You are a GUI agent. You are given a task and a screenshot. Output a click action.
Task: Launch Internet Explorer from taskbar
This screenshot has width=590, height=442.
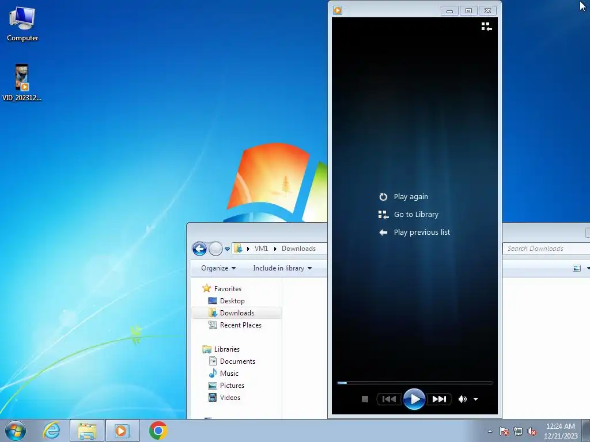[51, 430]
